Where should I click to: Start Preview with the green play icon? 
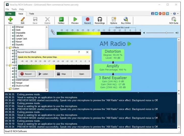tap(75, 19)
